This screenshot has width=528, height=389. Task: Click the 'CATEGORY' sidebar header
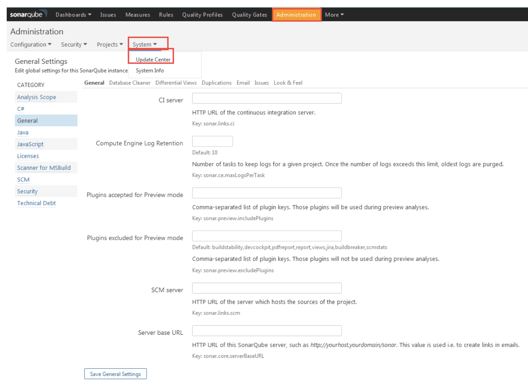pyautogui.click(x=31, y=85)
